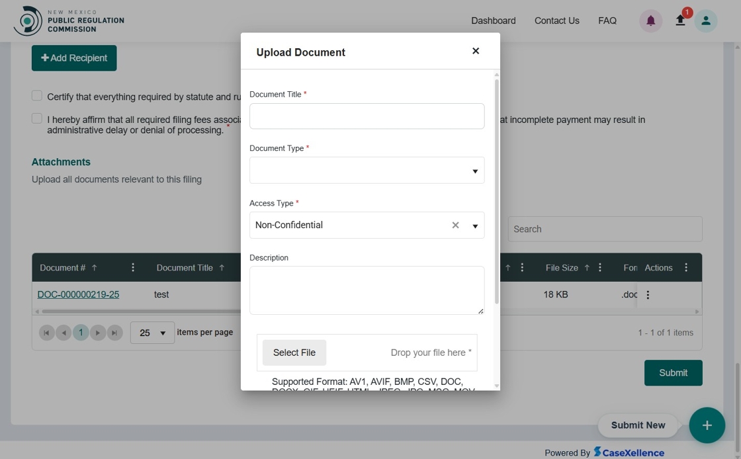Click the Attachments section heading
This screenshot has width=741, height=459.
point(61,162)
